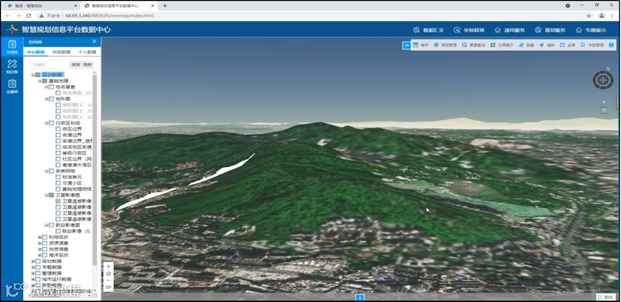Check the 各区边界 layer checkbox

[x=58, y=129]
